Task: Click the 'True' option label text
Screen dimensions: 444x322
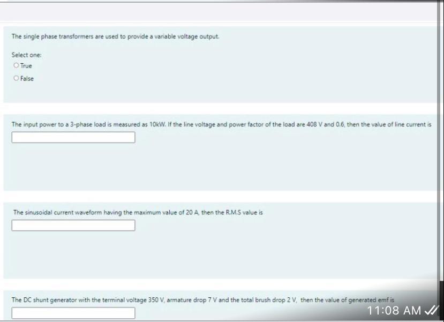Action: point(26,66)
